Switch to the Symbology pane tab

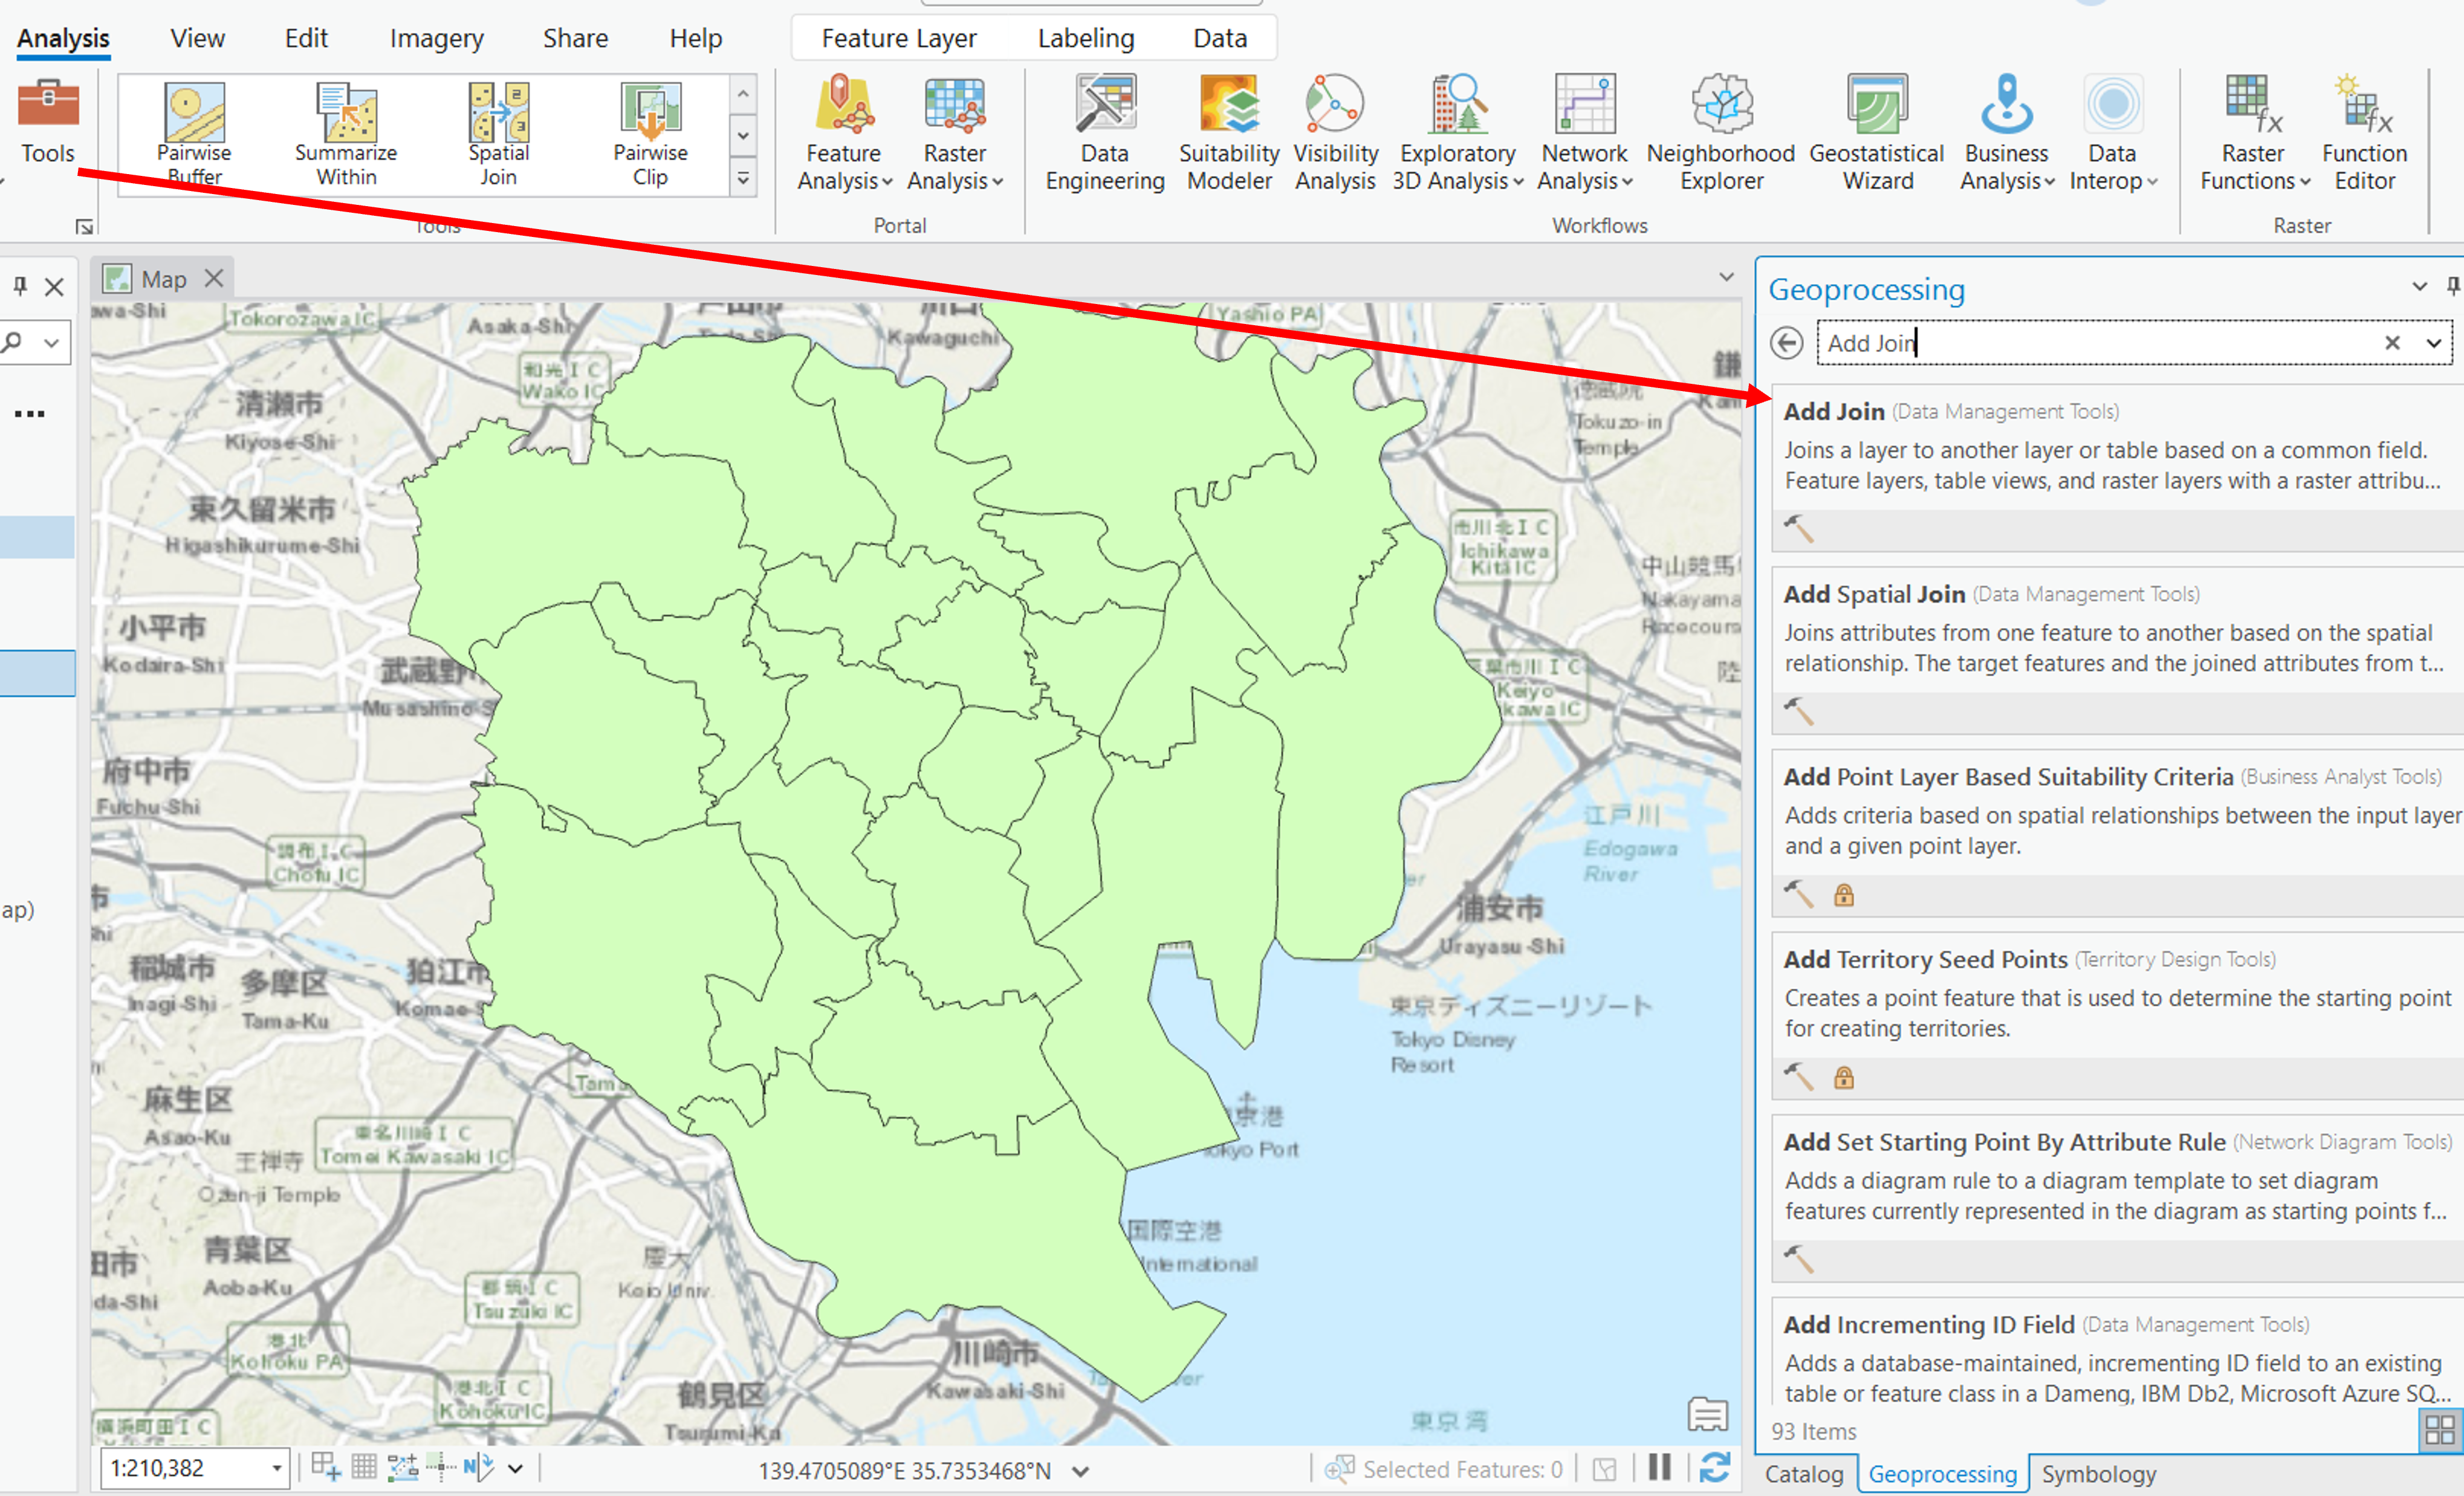tap(2098, 1474)
